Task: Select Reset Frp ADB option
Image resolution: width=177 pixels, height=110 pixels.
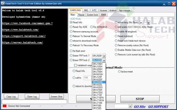Action: [71, 27]
